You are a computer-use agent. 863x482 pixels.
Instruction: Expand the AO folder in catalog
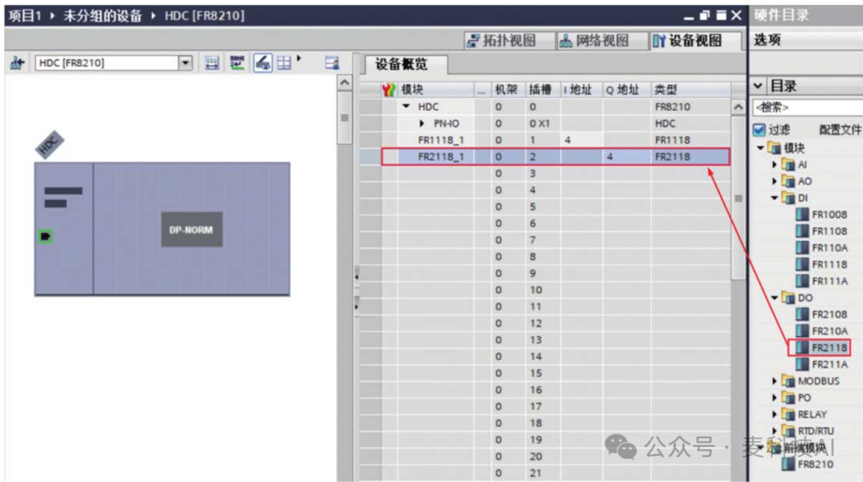774,181
